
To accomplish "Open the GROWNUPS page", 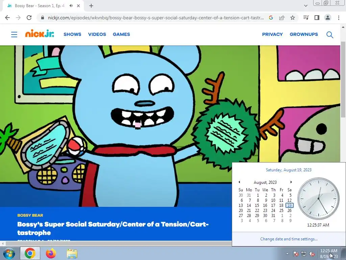I will click(x=304, y=34).
